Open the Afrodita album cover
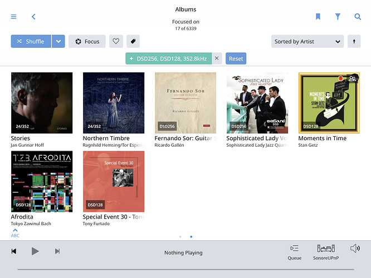 [42, 181]
